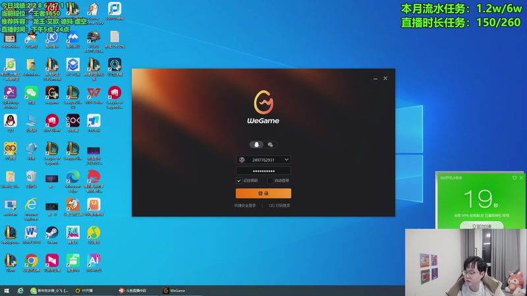Select the PUBG BATTLEGROUNDS desktop icon
This screenshot has width=527, height=296.
[x=94, y=41]
